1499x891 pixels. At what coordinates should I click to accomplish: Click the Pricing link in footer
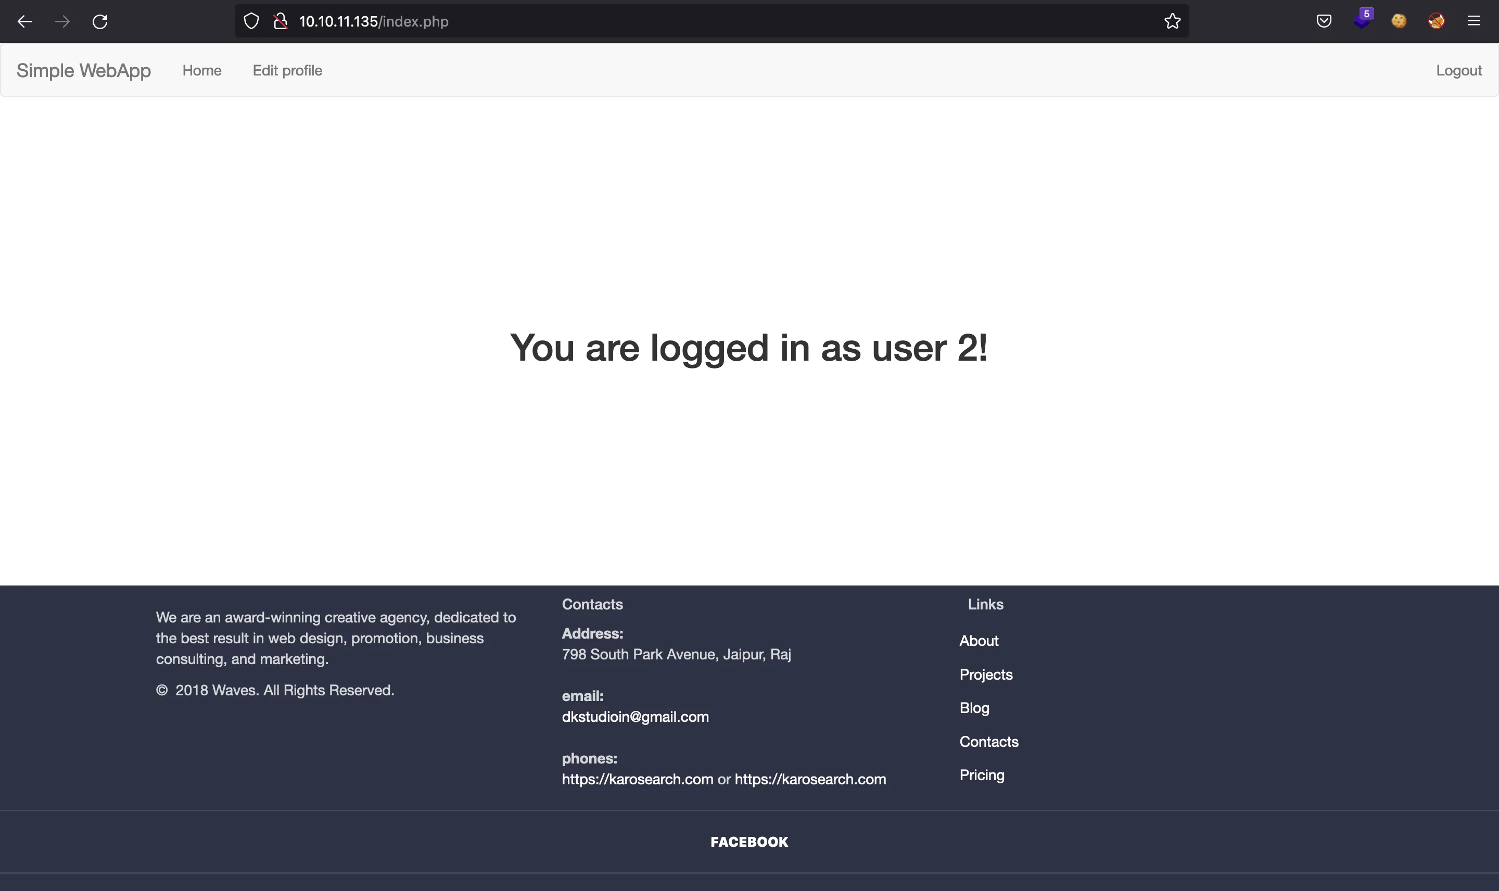(x=981, y=775)
